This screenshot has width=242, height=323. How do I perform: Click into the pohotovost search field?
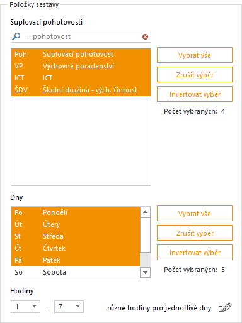81,37
